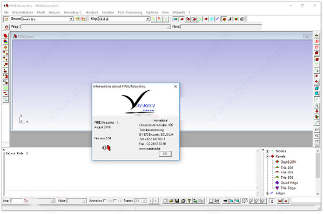Open the type dropdown right of Amp field
324x214 pixels.
(x=52, y=201)
